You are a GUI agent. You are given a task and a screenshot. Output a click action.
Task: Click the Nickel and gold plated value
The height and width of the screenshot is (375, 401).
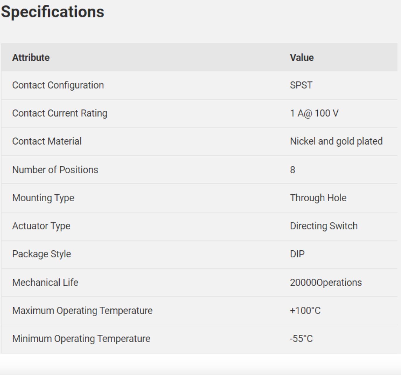336,141
